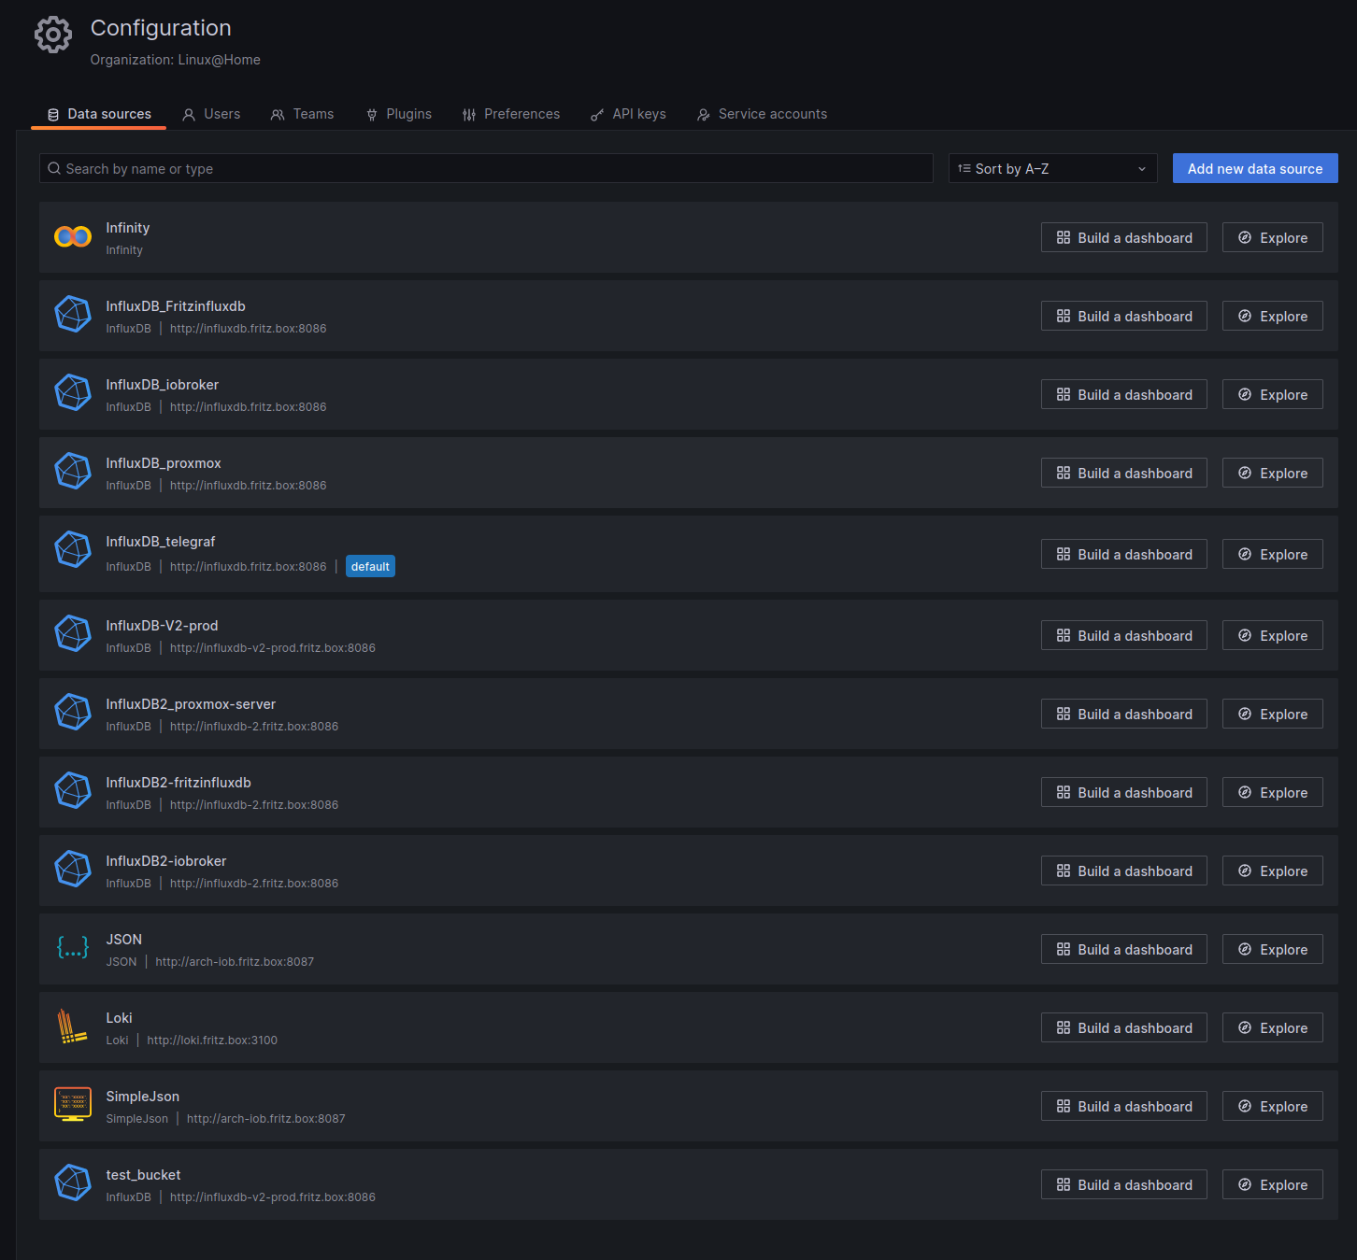Build a dashboard for InfluxDB_proxmox
The image size is (1357, 1260).
click(1124, 473)
